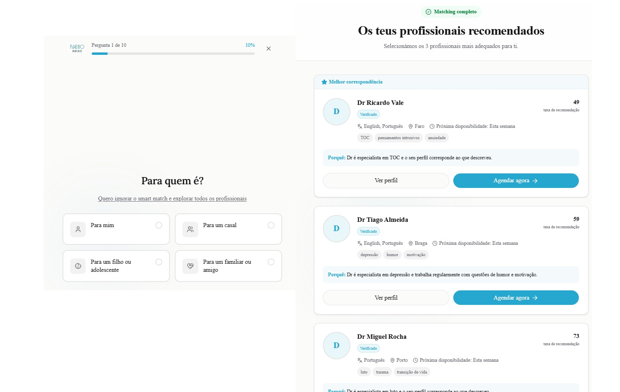Viewport: 620px width, 392px height.
Task: Book now with Dr Ricardo Vale
Action: pyautogui.click(x=515, y=181)
